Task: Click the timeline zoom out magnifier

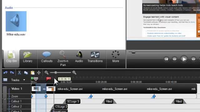Action: pyautogui.click(x=47, y=72)
